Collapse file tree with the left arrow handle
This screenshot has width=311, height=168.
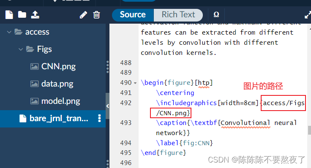point(107,106)
